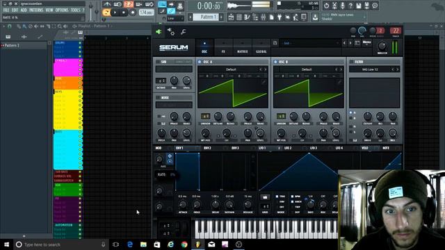Toggle typing keyboard to piano icon
This screenshot has width=445, height=250.
pyautogui.click(x=162, y=4)
